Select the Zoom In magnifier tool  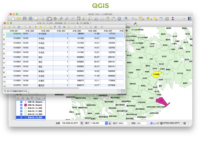61,19
